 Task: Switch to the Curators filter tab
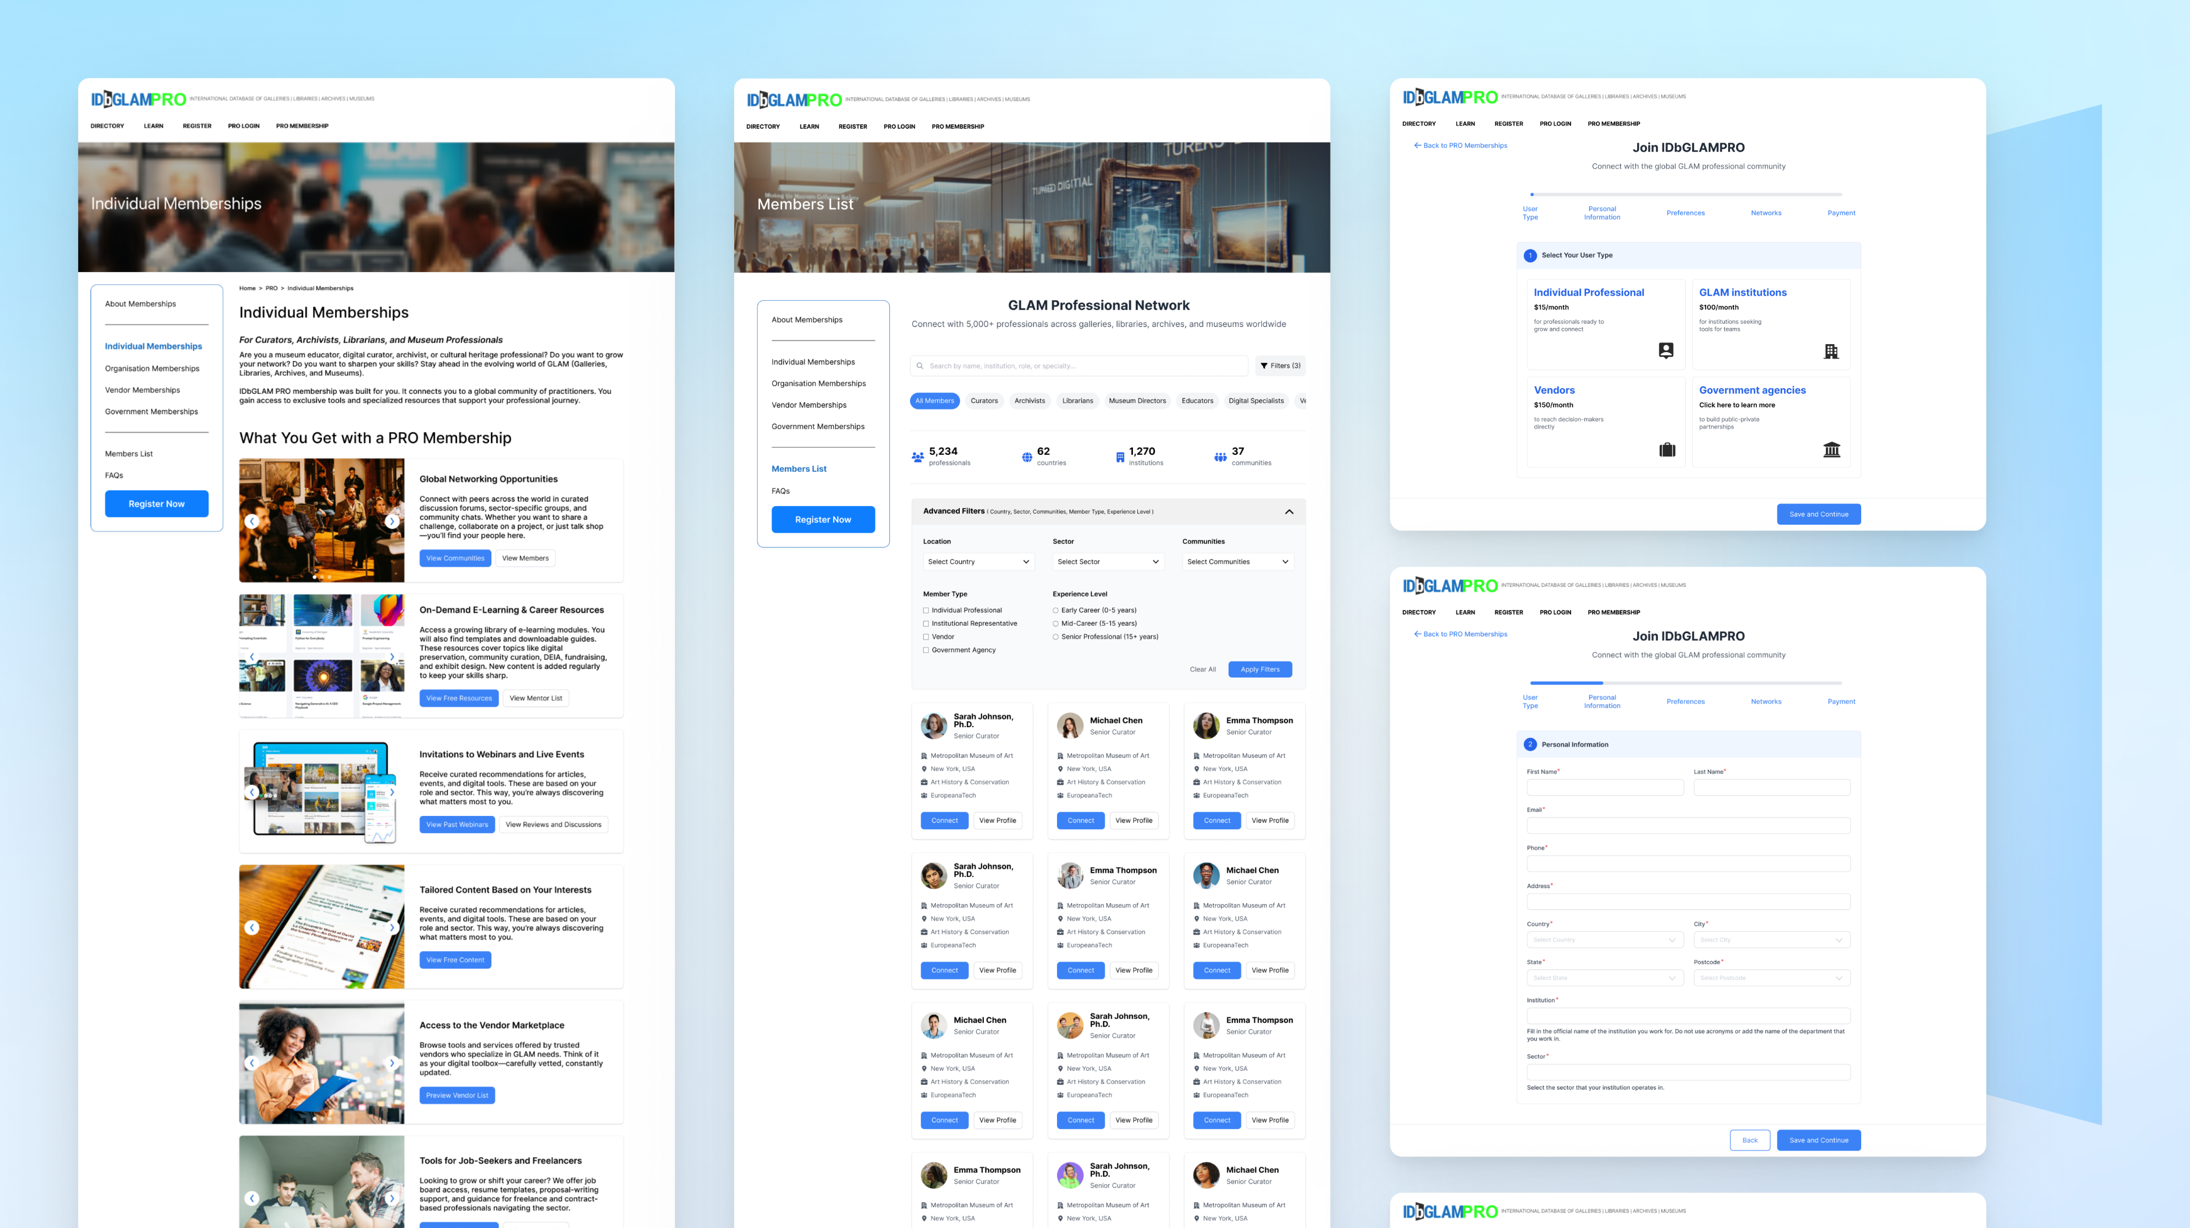tap(984, 401)
